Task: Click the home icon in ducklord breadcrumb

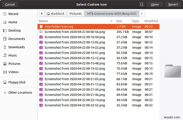Action: [48, 14]
